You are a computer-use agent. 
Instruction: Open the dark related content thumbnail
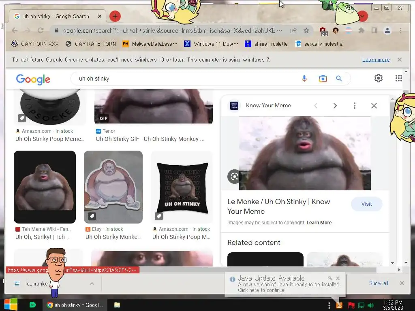(265, 260)
